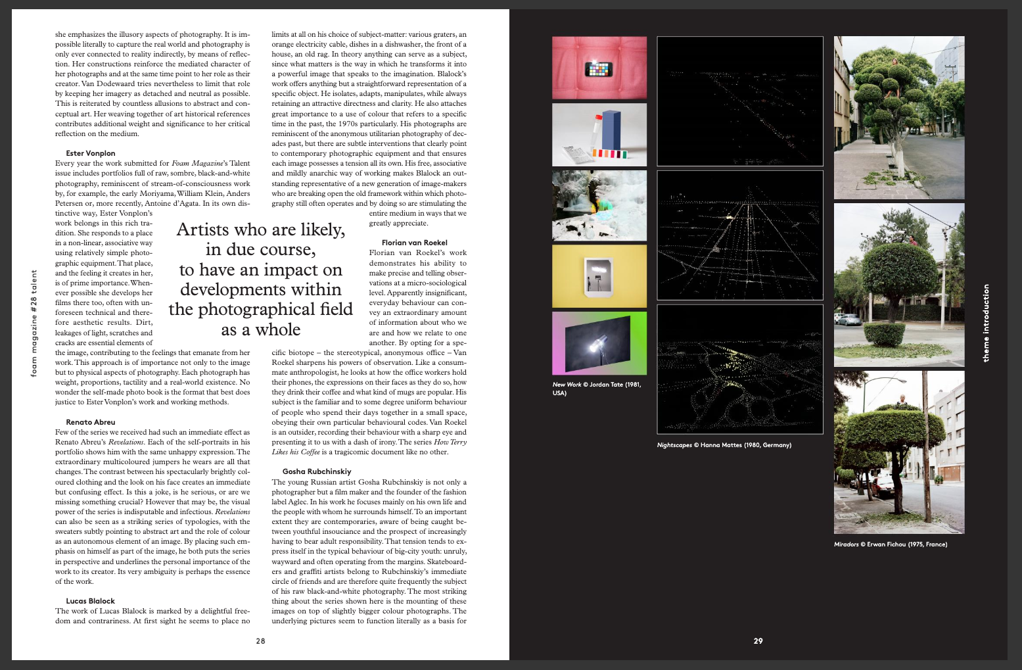
Task: Click the pink cushion photo with phone
Action: [x=599, y=68]
